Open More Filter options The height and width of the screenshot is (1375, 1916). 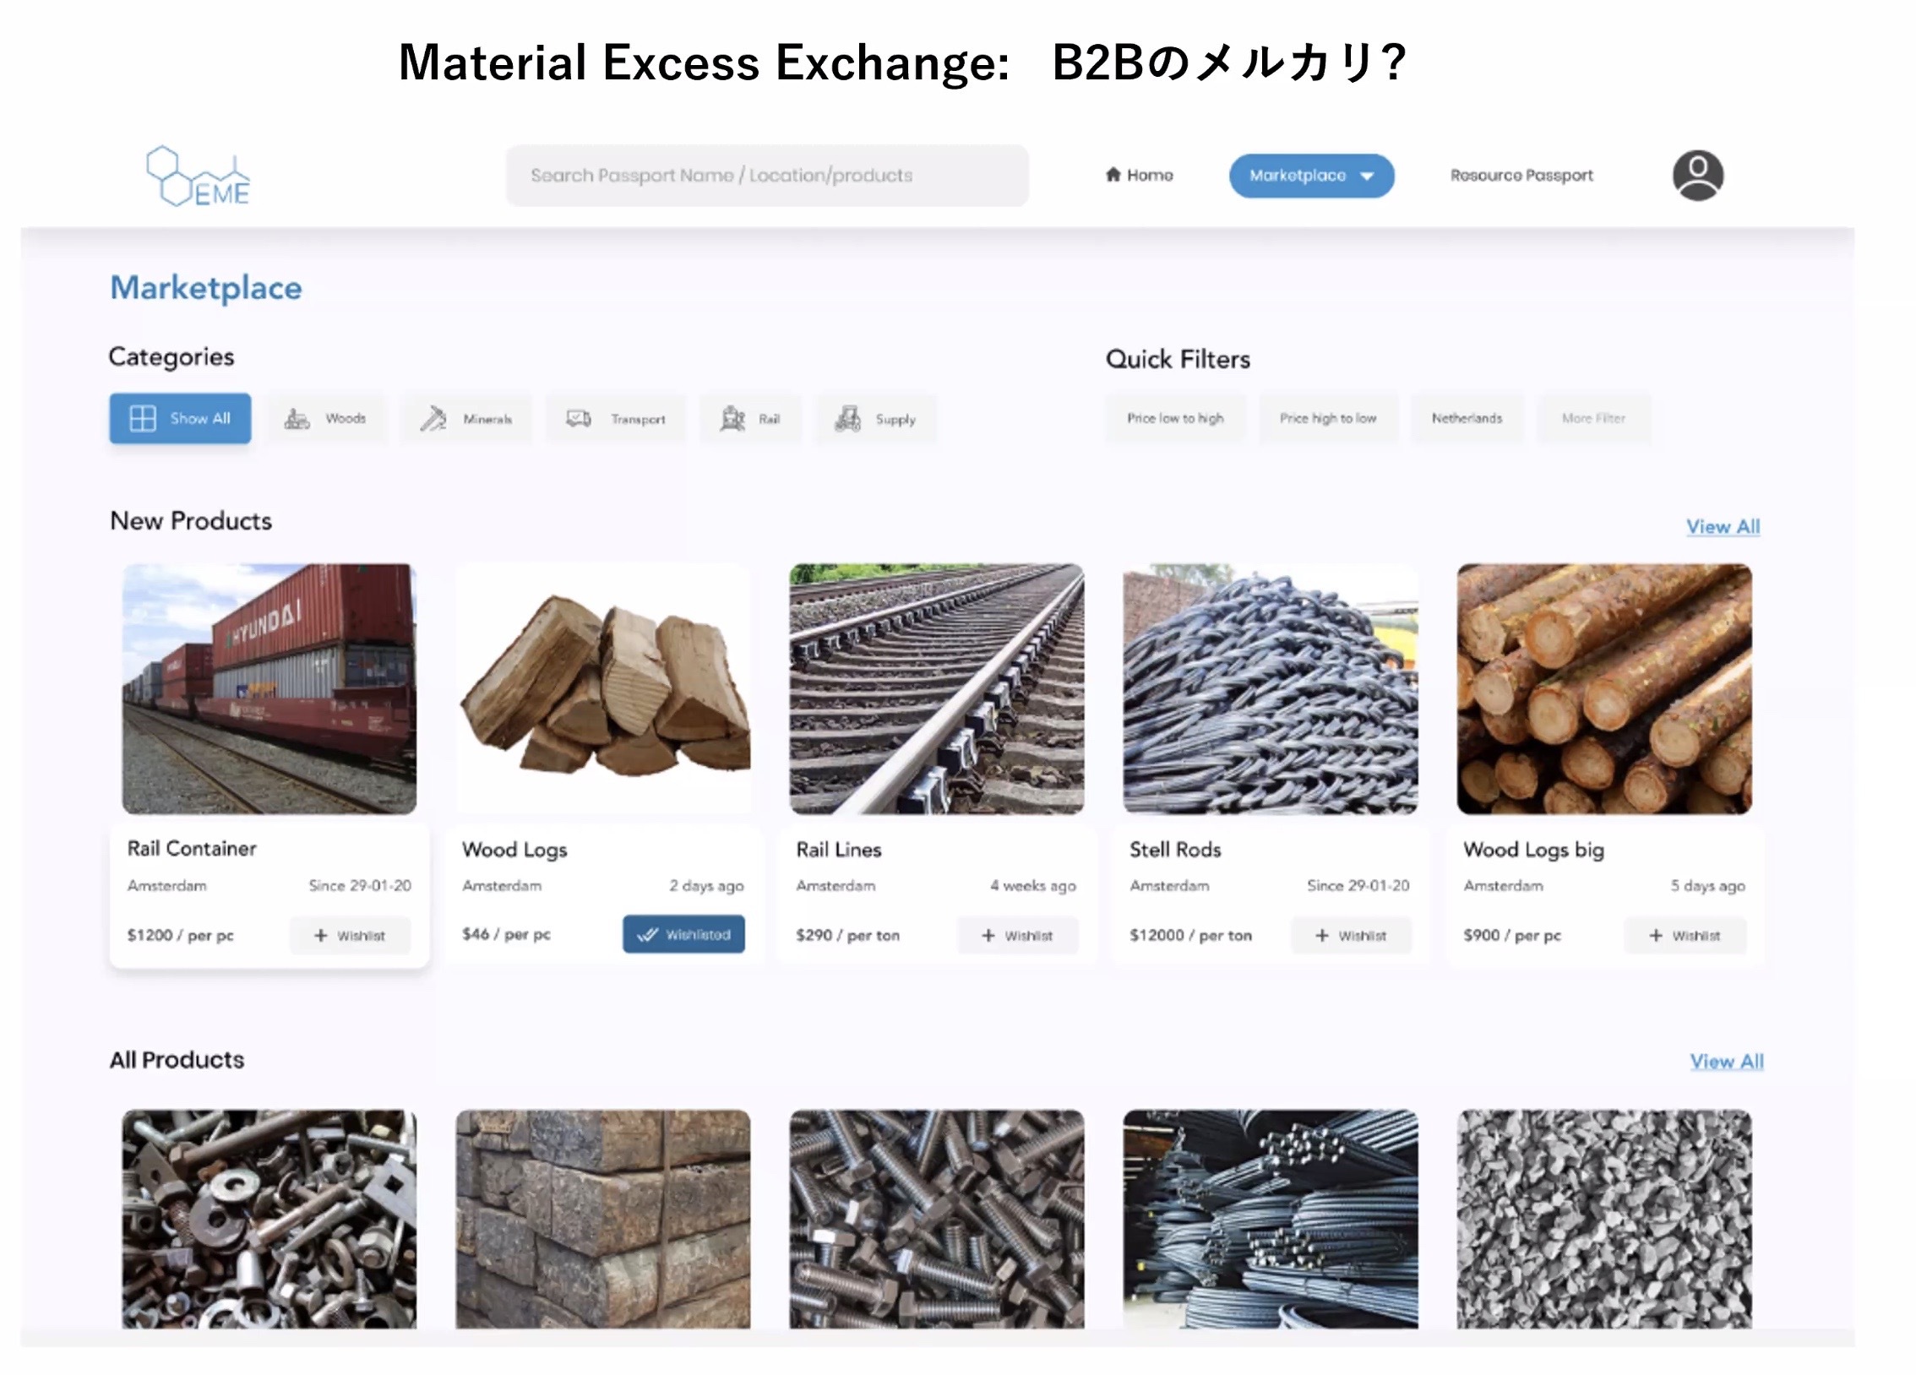coord(1593,417)
